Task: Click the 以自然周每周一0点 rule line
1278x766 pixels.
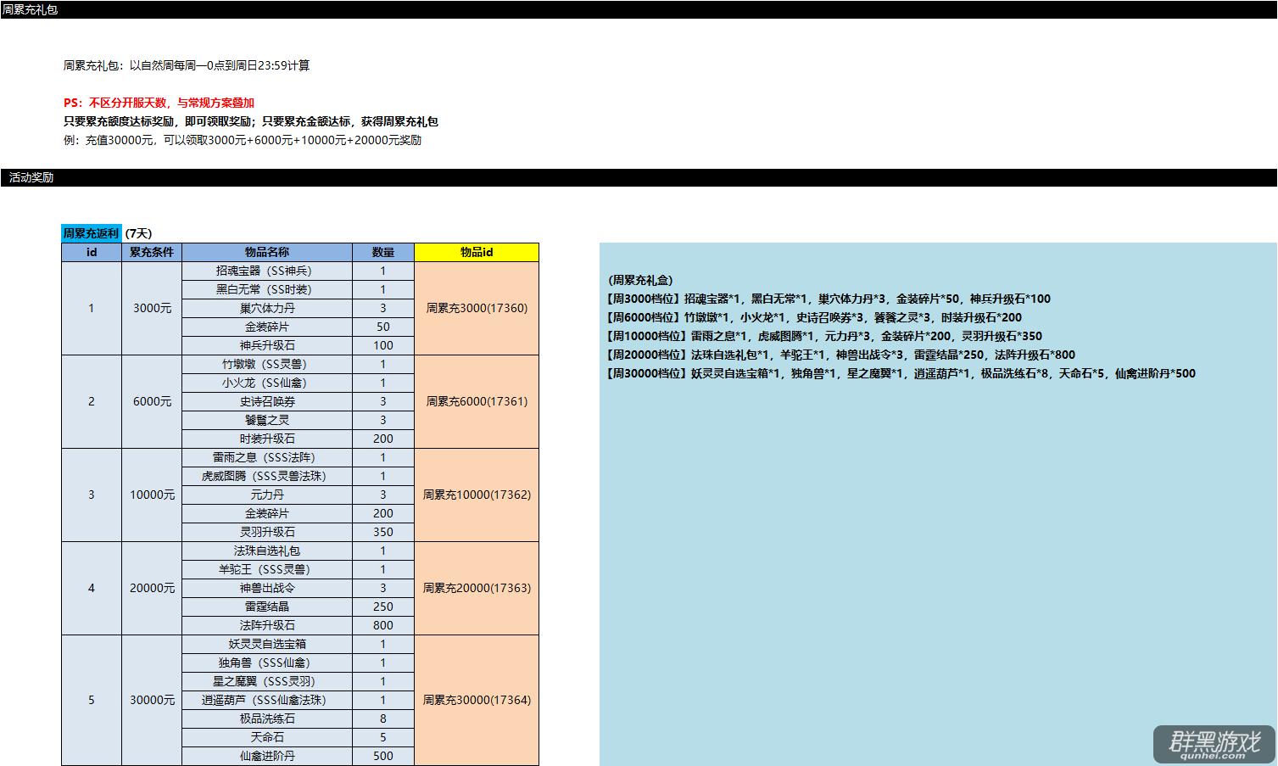Action: pos(187,65)
